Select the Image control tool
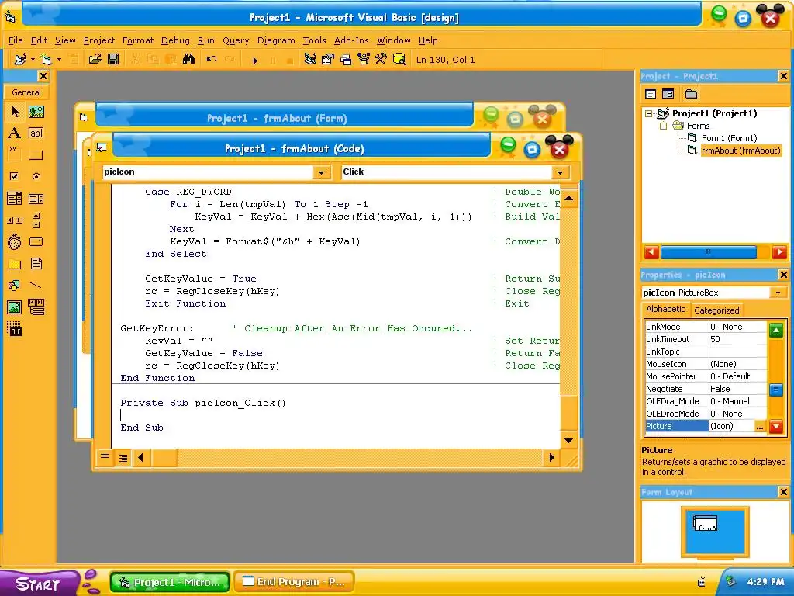 pos(15,307)
